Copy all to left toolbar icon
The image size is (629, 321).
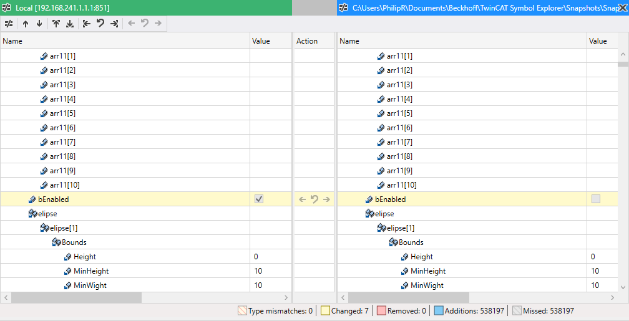click(87, 24)
